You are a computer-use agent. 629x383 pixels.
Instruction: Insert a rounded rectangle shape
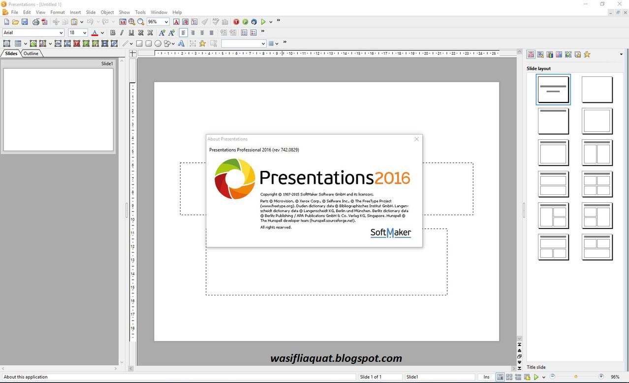(149, 43)
